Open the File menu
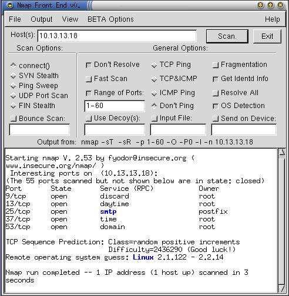 point(15,19)
